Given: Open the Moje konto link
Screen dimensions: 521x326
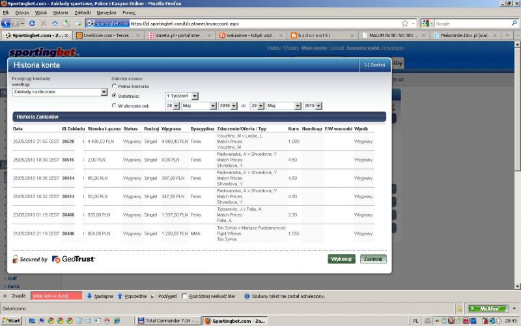Looking at the screenshot, I should [x=314, y=48].
